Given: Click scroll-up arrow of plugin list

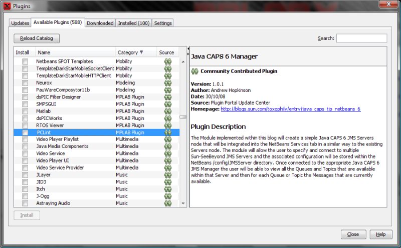Looking at the screenshot, I should 183,61.
